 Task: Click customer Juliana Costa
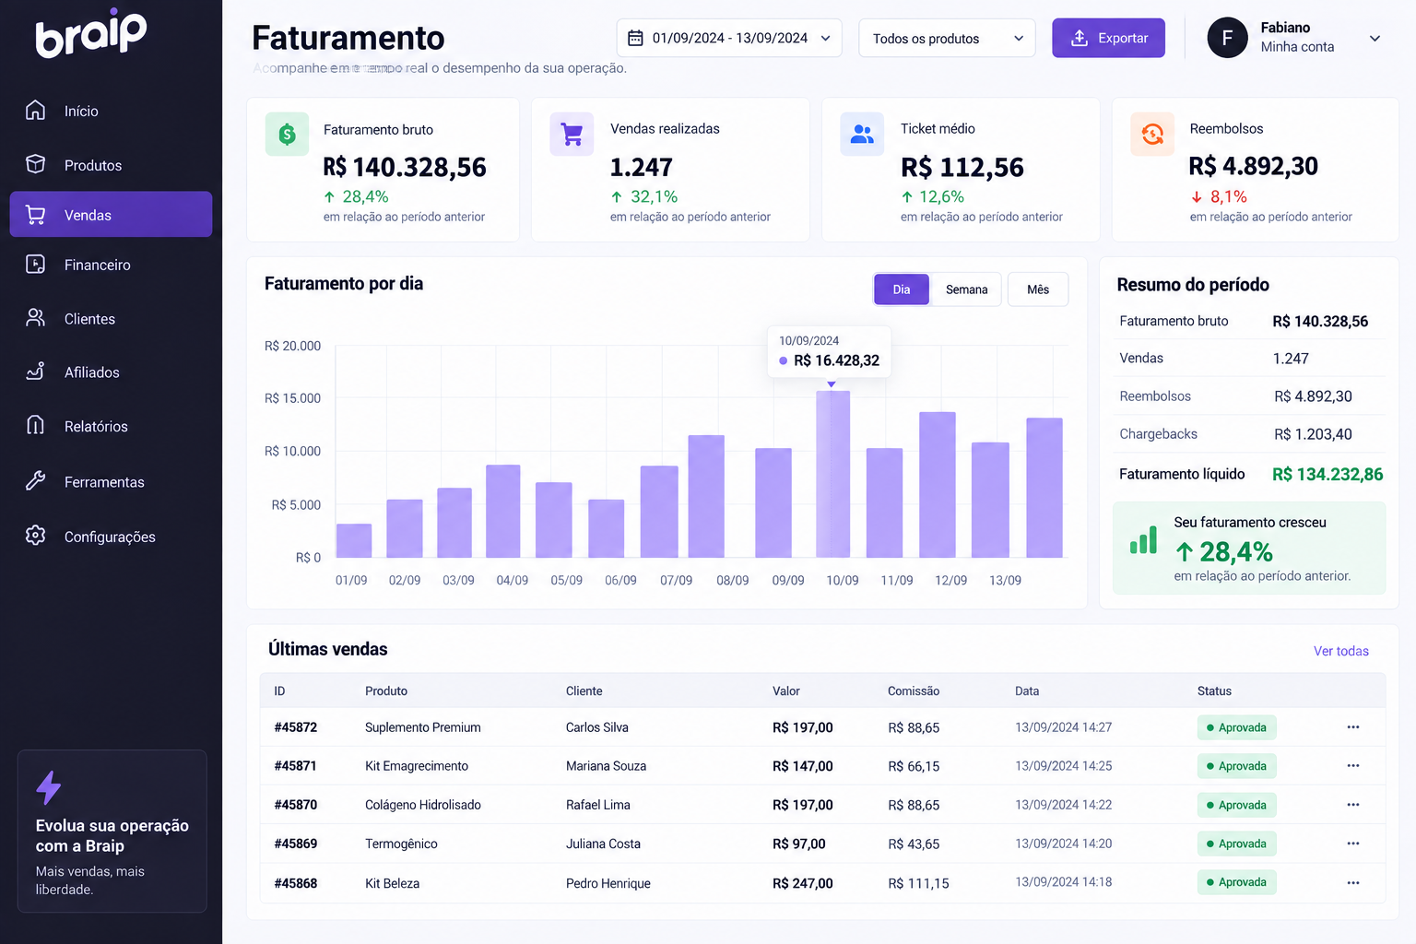tap(603, 844)
